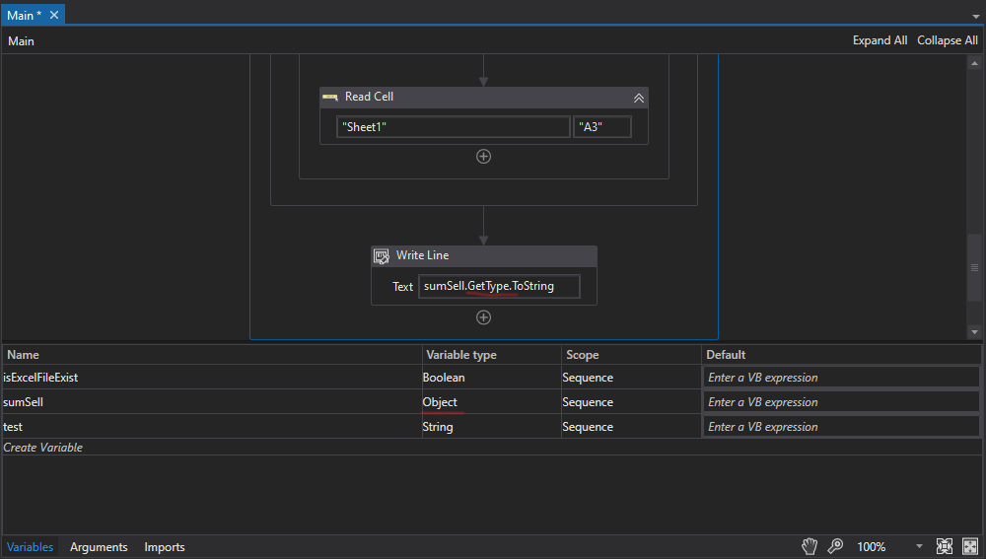Screen dimensions: 986x559
Task: Open the tab list dropdown arrow
Action: (976, 17)
